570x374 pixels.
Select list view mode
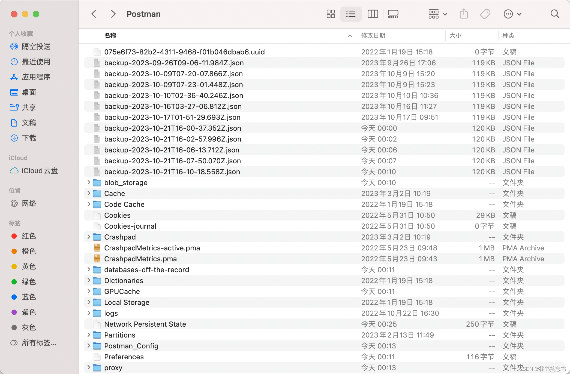(351, 14)
